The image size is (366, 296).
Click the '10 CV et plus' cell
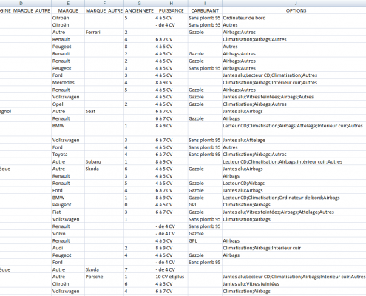172,277
